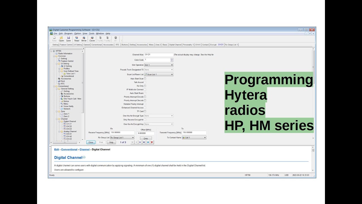Open Voice Notify in tree
The height and width of the screenshot is (204, 362).
(x=68, y=106)
